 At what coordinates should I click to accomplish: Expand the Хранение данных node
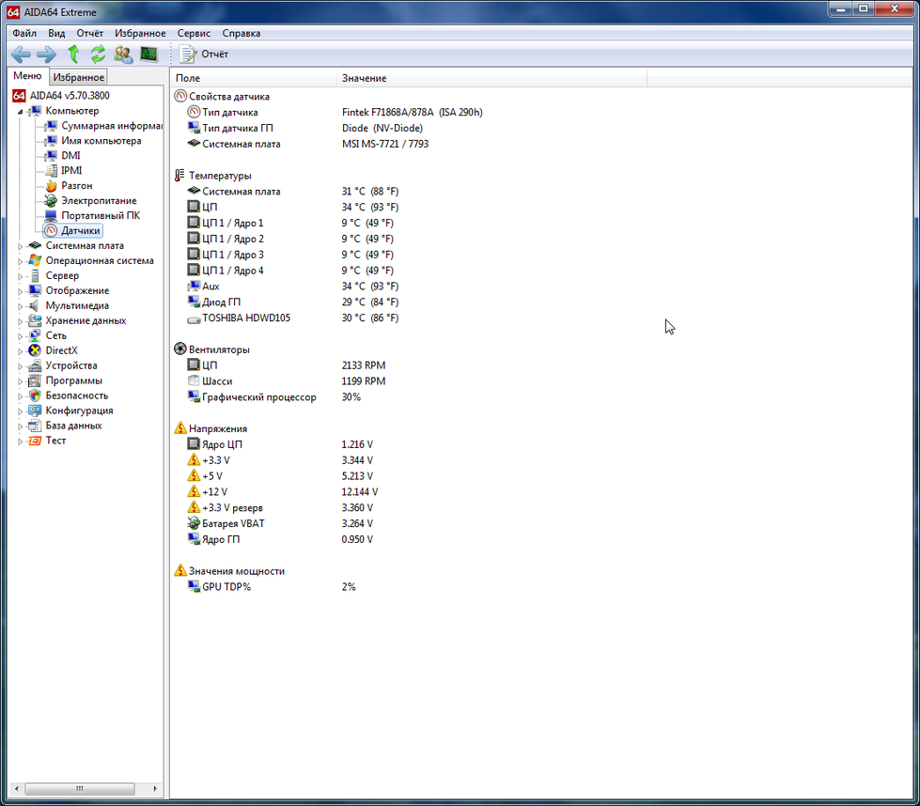pos(20,321)
